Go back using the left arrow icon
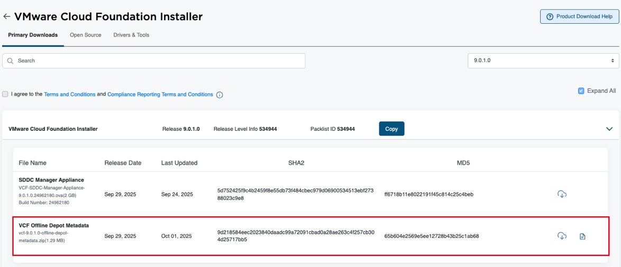 tap(6, 16)
